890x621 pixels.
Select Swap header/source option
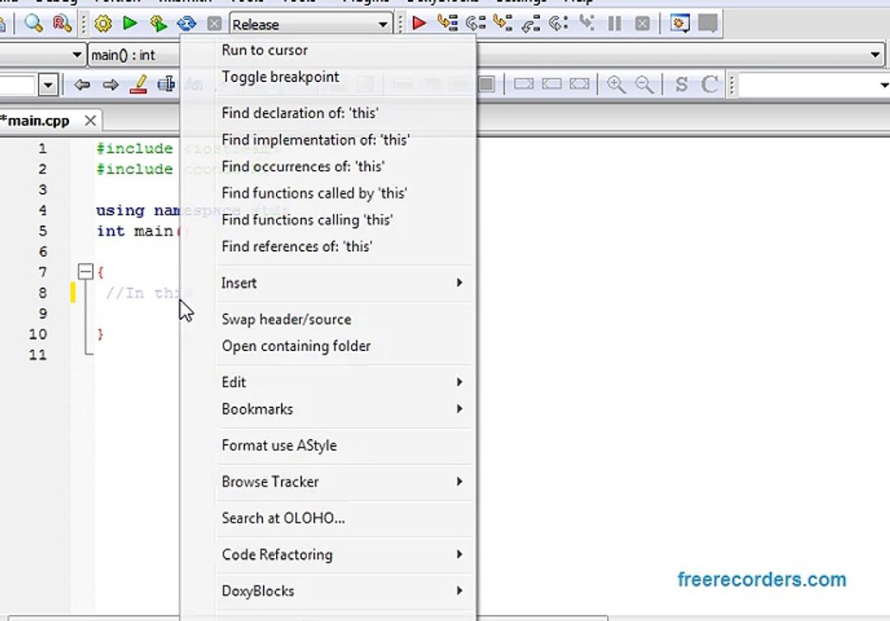point(286,319)
